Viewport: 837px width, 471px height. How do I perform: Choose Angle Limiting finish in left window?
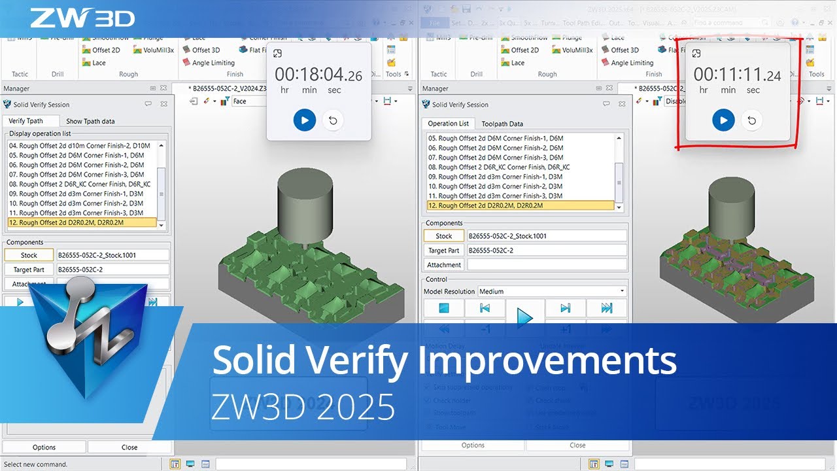click(207, 63)
